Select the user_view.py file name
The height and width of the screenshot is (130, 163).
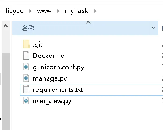[x=52, y=101]
